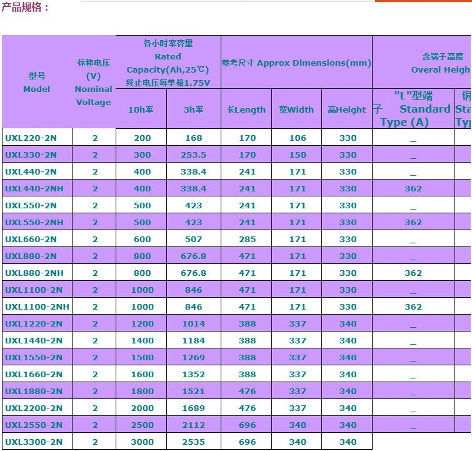
Task: Select model UXL1220-2N
Action: 34,323
